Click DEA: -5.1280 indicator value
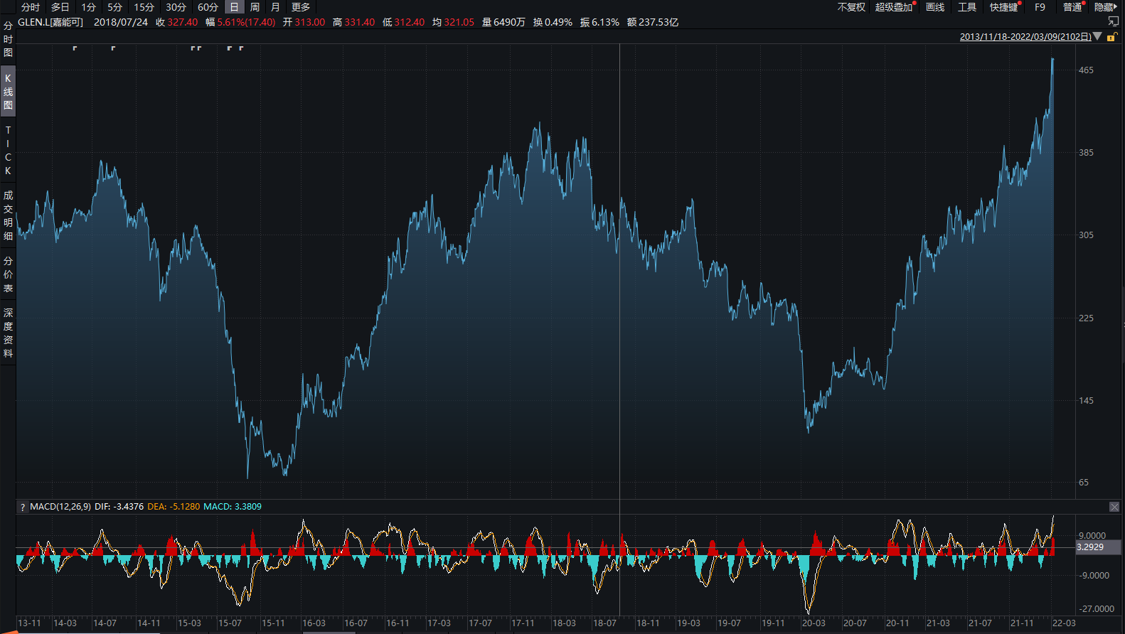 [174, 507]
